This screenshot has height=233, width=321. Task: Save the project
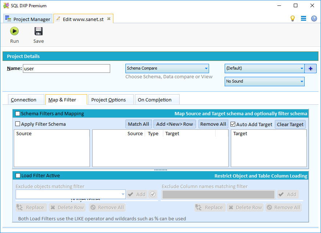point(38,34)
